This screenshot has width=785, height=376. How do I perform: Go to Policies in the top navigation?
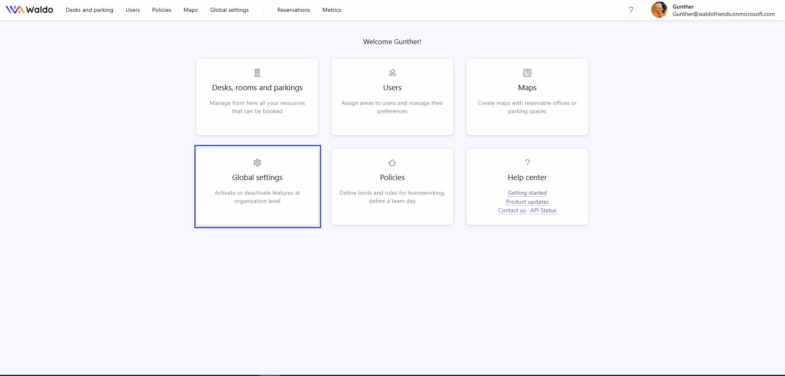point(162,10)
